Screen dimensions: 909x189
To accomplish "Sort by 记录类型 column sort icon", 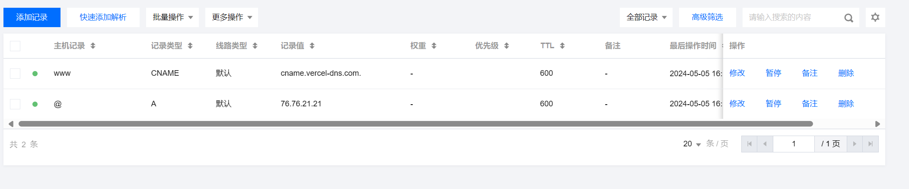I will pyautogui.click(x=190, y=46).
